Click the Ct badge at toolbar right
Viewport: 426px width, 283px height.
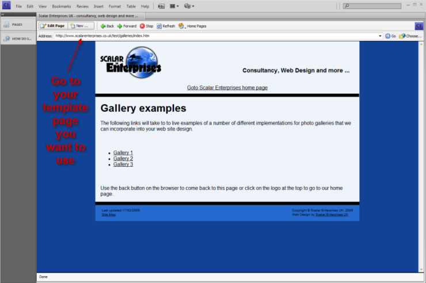click(x=419, y=26)
